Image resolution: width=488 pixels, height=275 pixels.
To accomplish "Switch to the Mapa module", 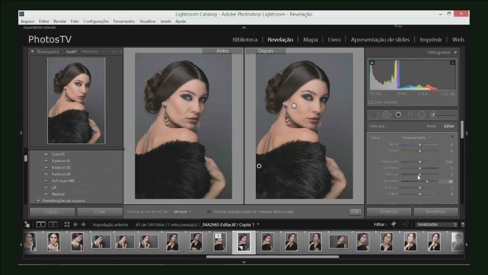I will point(310,39).
